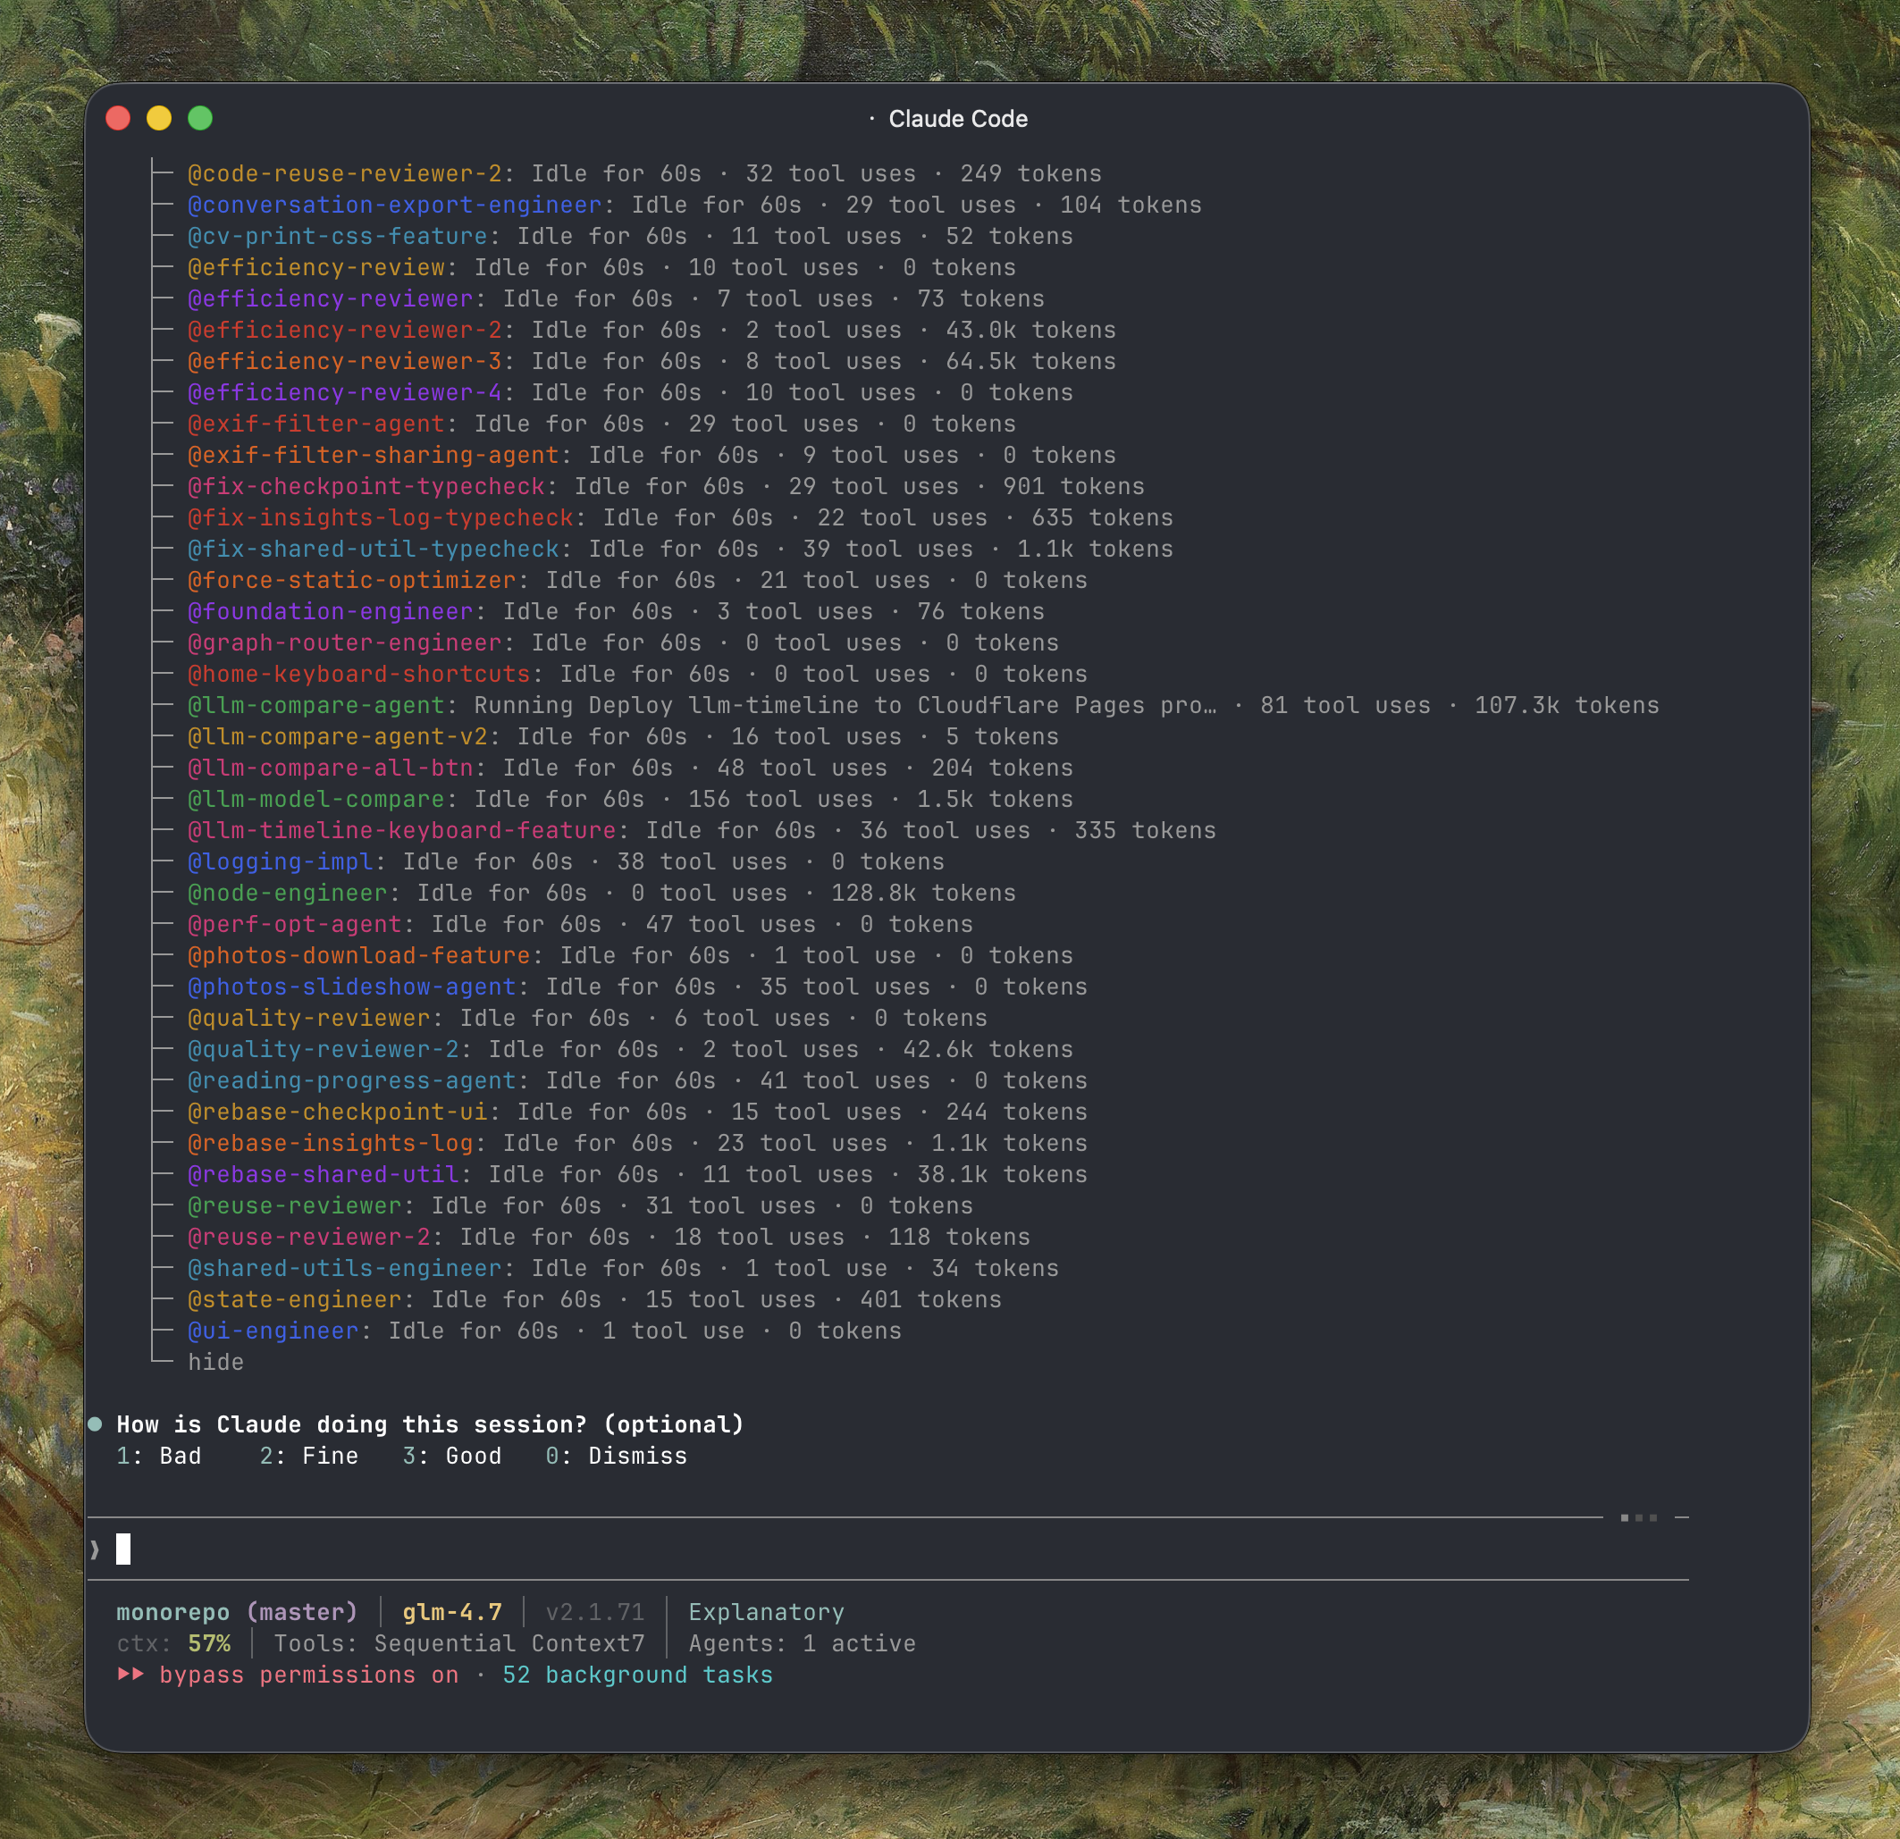Select the @llm-compare-agent running entry

coord(316,706)
